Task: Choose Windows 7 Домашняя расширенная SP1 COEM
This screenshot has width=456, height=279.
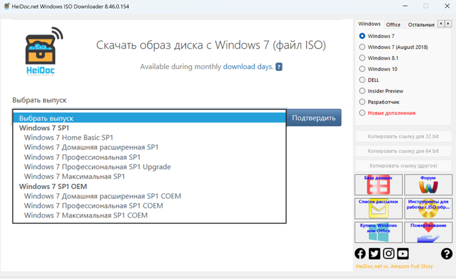Action: tap(149, 196)
